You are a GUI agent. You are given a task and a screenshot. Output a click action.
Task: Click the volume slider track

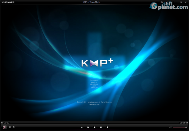point(180,127)
